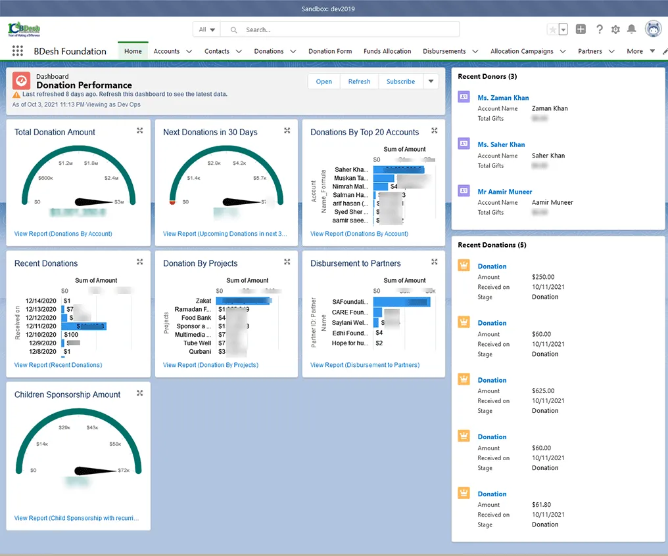The width and height of the screenshot is (668, 556).
Task: View Report Upcoming Donations in next 30 days
Action: (x=225, y=234)
